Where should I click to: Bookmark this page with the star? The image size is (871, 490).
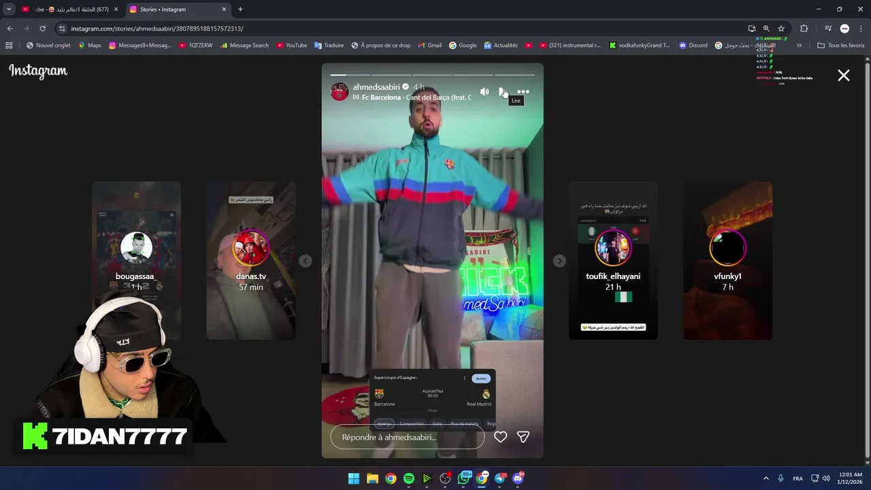781,29
